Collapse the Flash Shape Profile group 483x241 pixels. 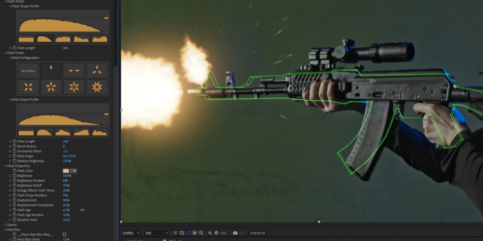(x=10, y=6)
